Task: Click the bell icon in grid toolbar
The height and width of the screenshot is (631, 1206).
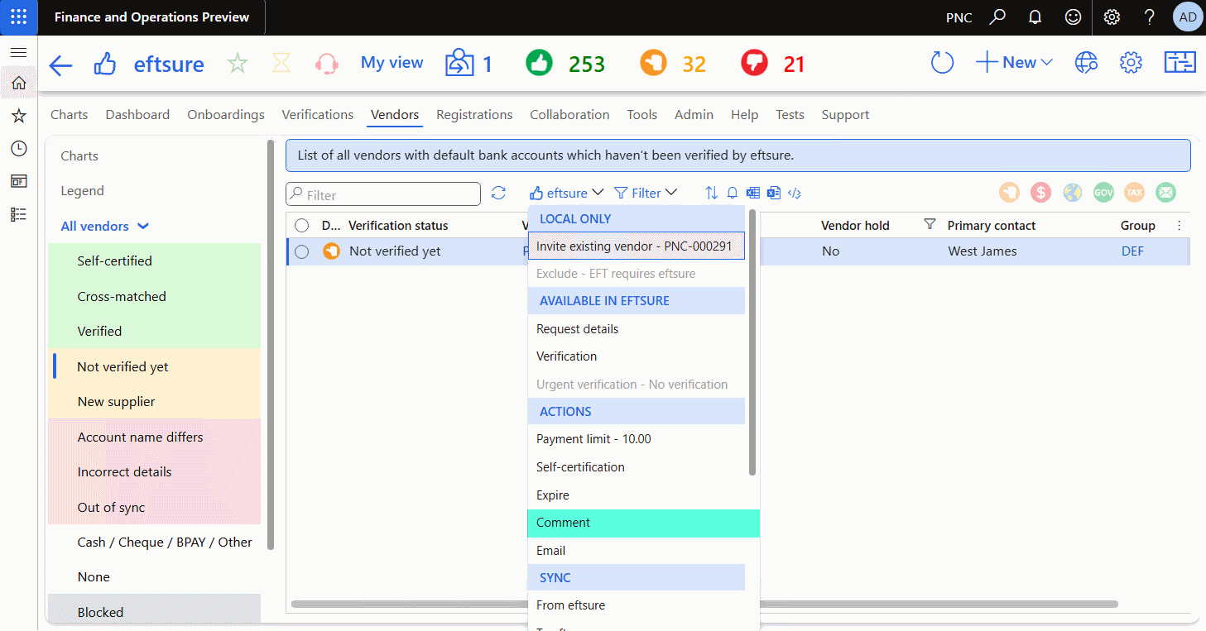Action: click(x=732, y=193)
